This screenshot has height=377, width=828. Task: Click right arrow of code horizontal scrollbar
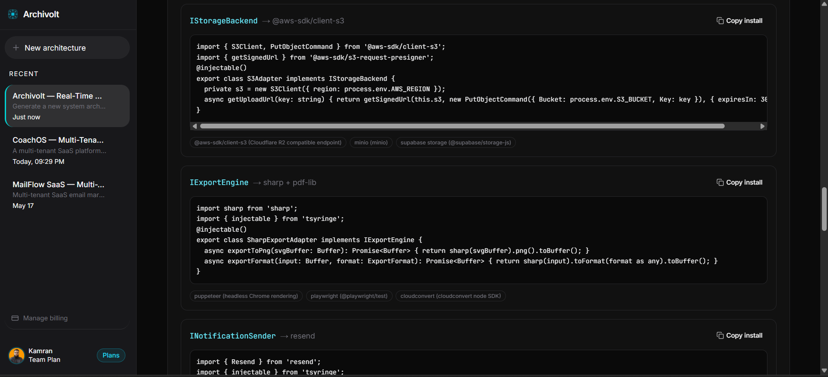[762, 126]
